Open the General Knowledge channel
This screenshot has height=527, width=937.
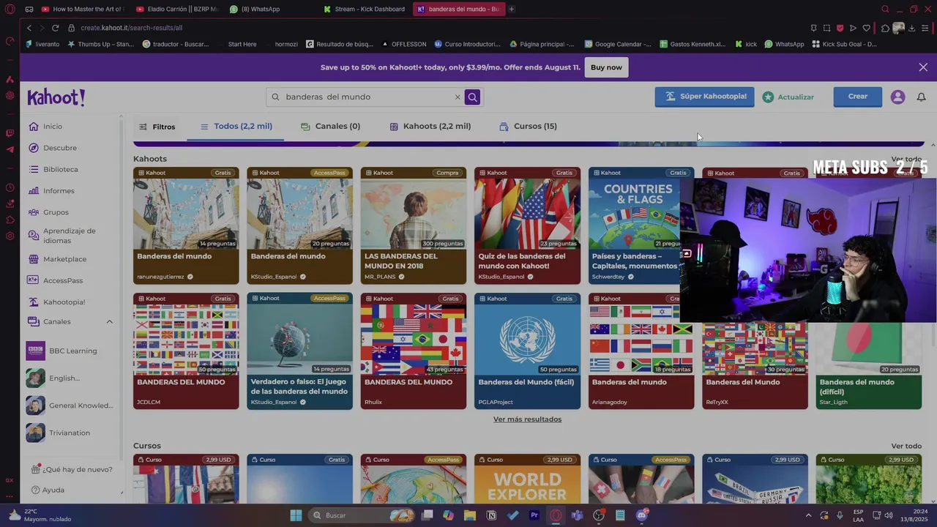(70, 405)
